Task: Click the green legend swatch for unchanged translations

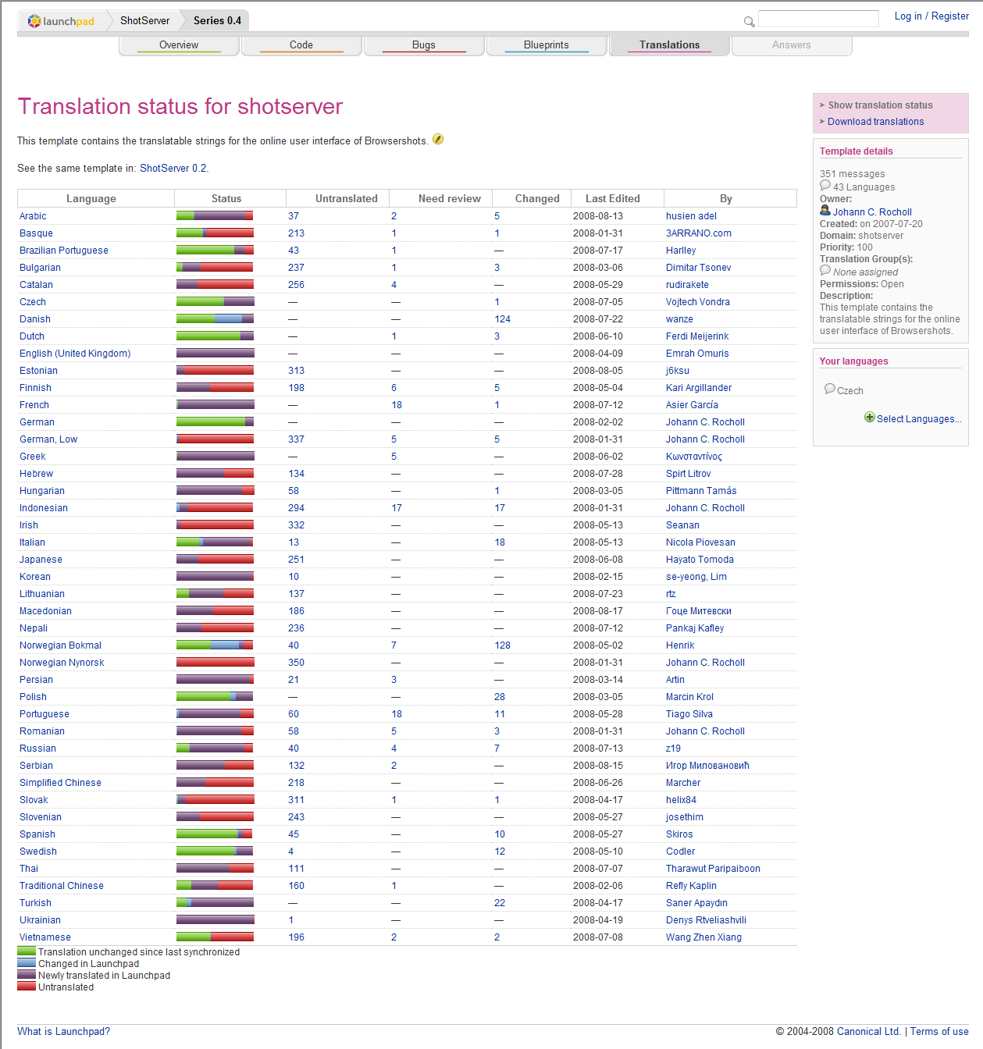Action: 27,951
